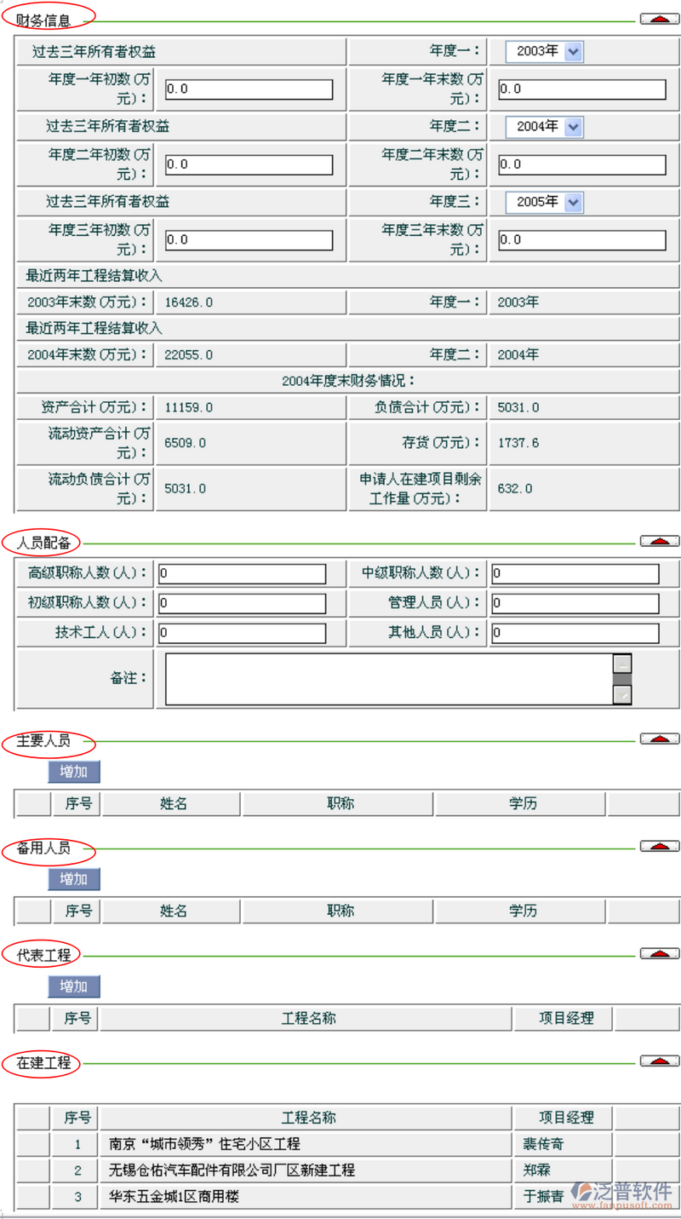Viewport: 681px width, 1219px height.
Task: Select the 南京“城市领秀”住宅小区工程 row
Action: coord(306,1144)
